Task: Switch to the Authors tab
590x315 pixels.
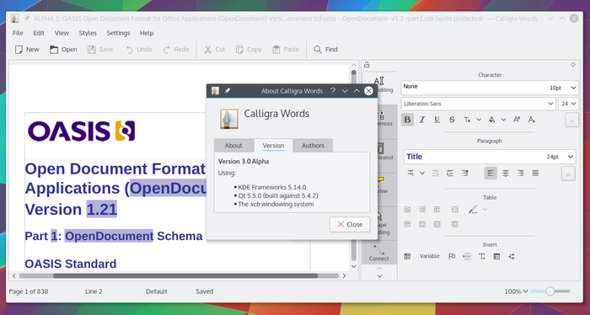Action: click(313, 146)
